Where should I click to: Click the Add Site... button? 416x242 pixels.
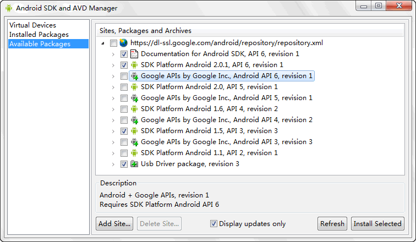[x=114, y=224]
